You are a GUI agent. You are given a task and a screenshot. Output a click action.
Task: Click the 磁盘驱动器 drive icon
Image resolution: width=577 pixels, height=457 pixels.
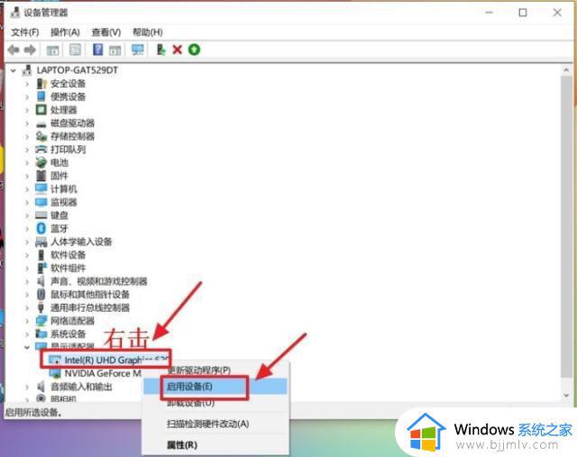41,124
